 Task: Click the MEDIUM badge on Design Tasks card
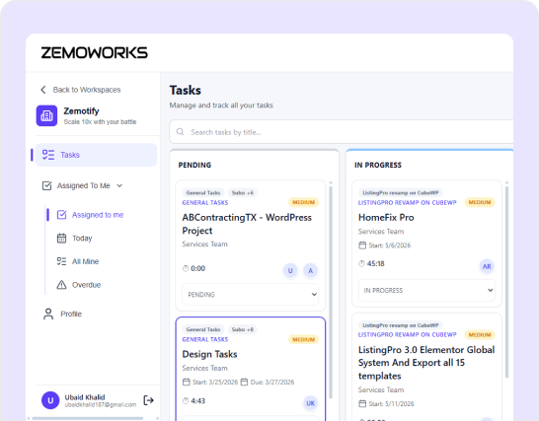pyautogui.click(x=303, y=339)
